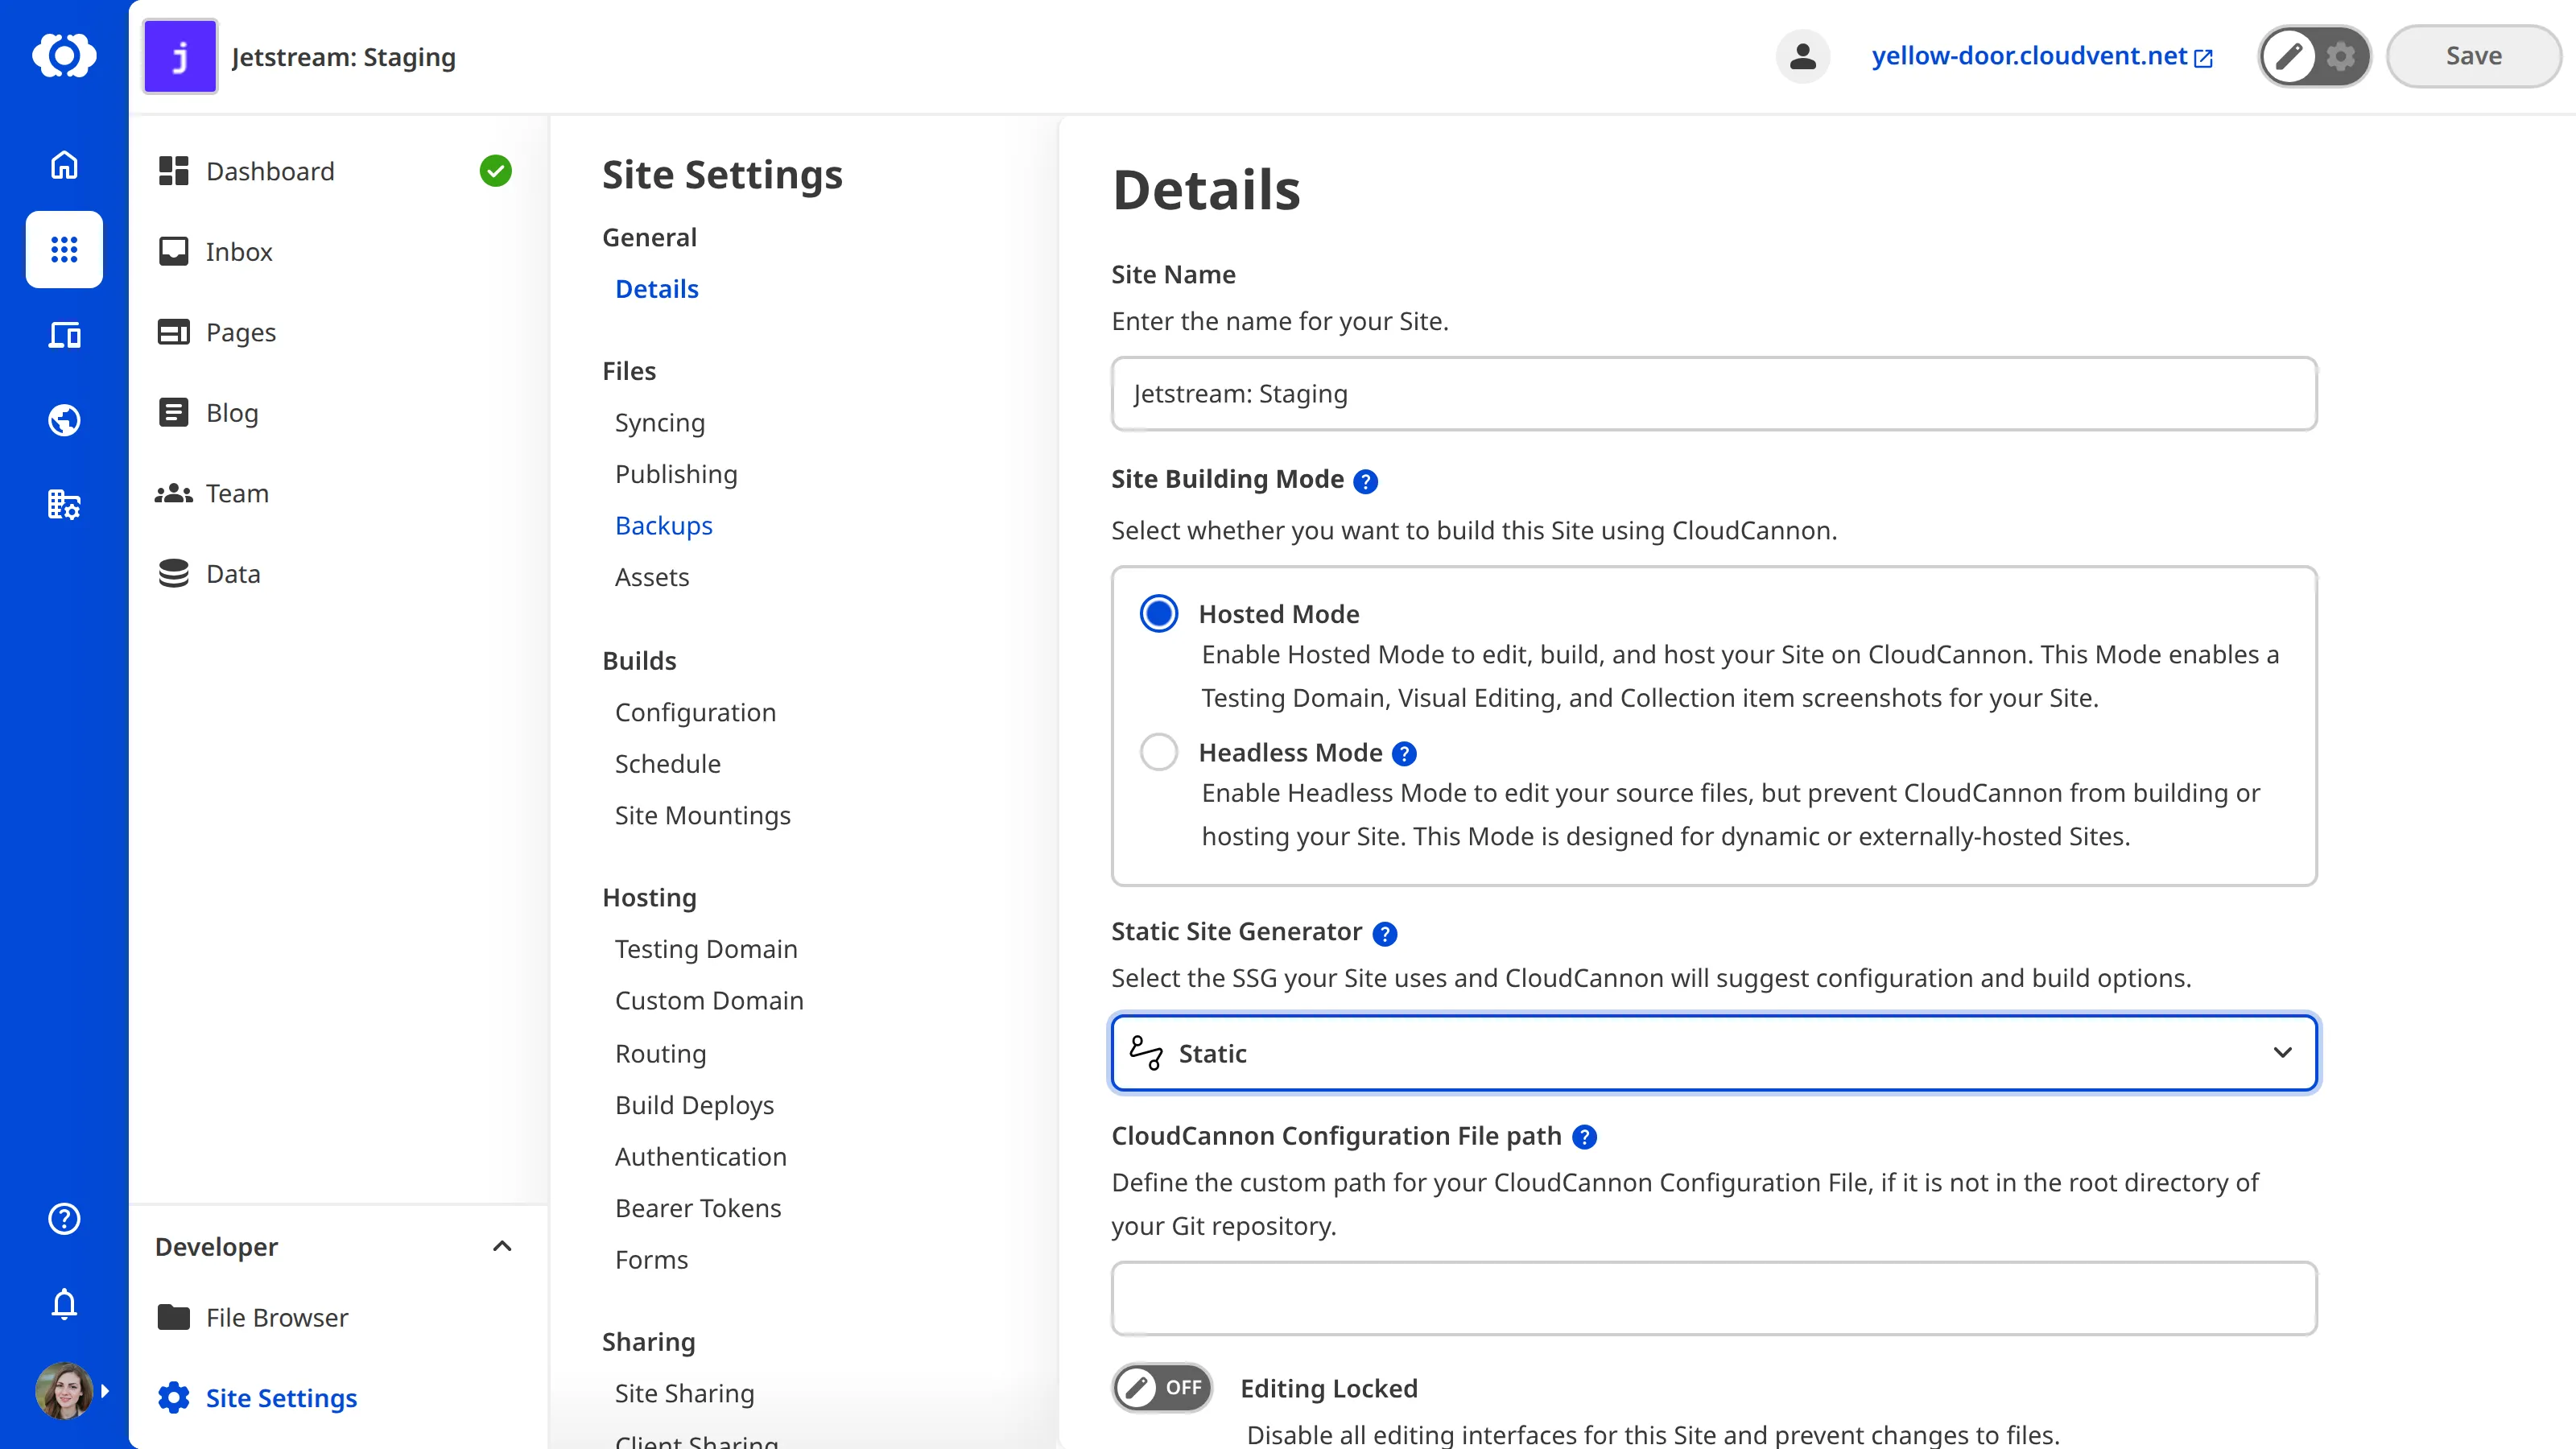Screen dimensions: 2576x1449
Task: Open the notifications bell icon
Action: coord(64,1304)
